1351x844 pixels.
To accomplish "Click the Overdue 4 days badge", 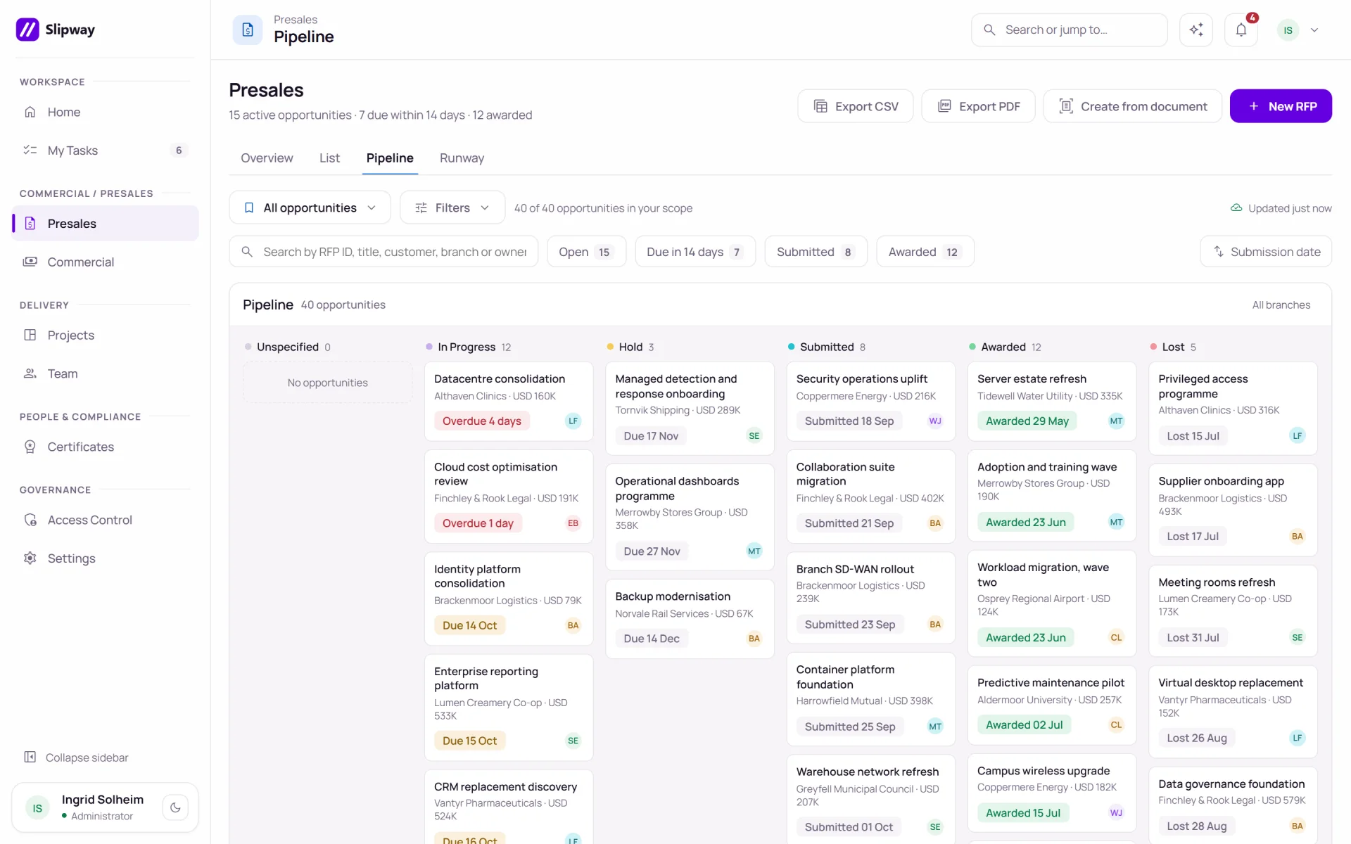I will [481, 421].
